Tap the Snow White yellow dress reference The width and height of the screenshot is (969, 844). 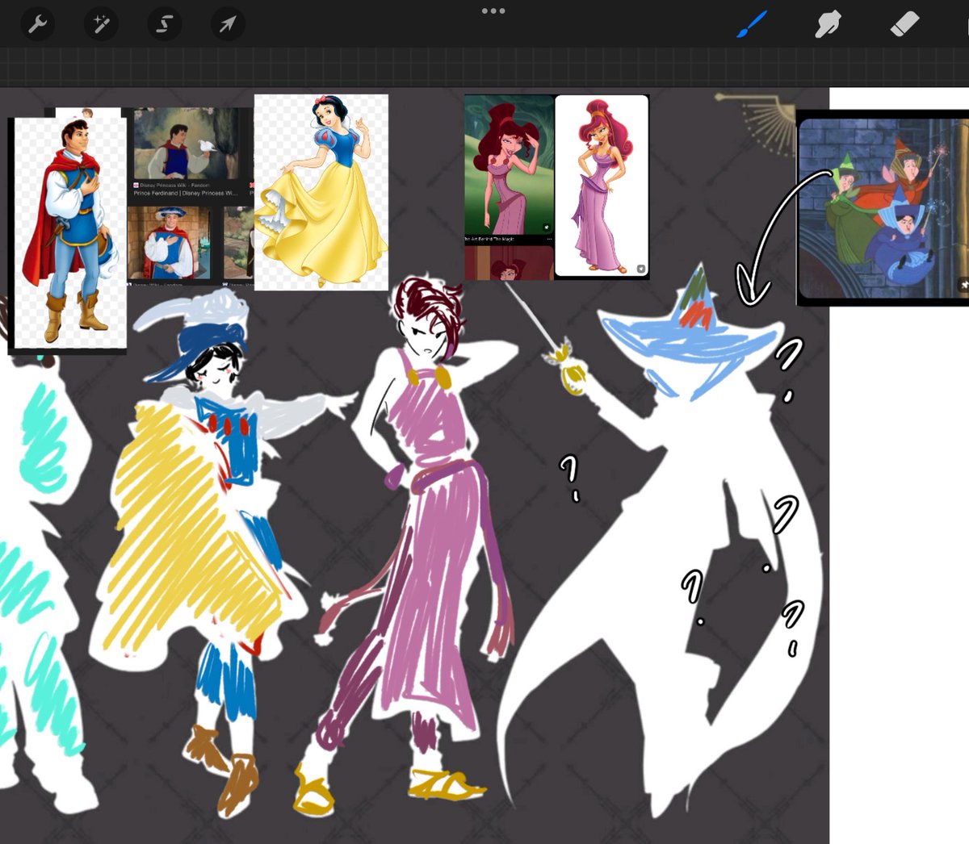[x=321, y=192]
